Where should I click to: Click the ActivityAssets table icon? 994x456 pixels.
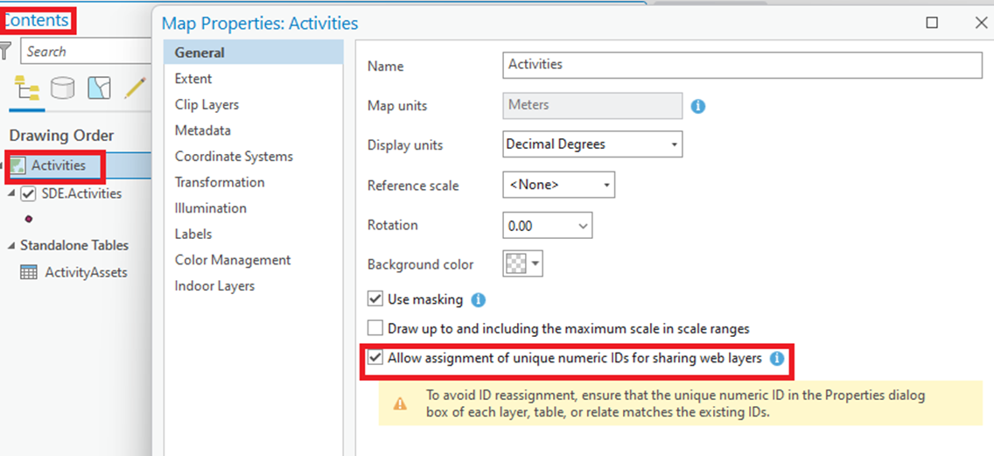(x=29, y=273)
